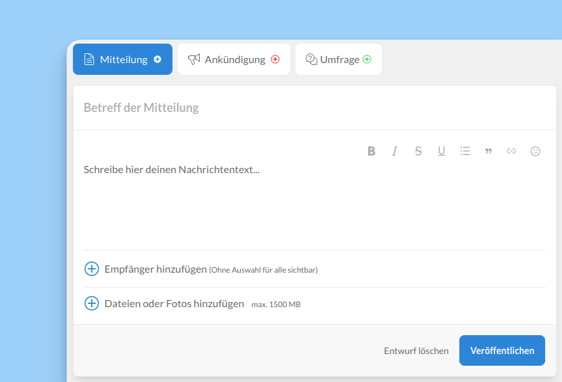The height and width of the screenshot is (382, 562).
Task: Click the plus icon for attaching files
Action: (92, 303)
